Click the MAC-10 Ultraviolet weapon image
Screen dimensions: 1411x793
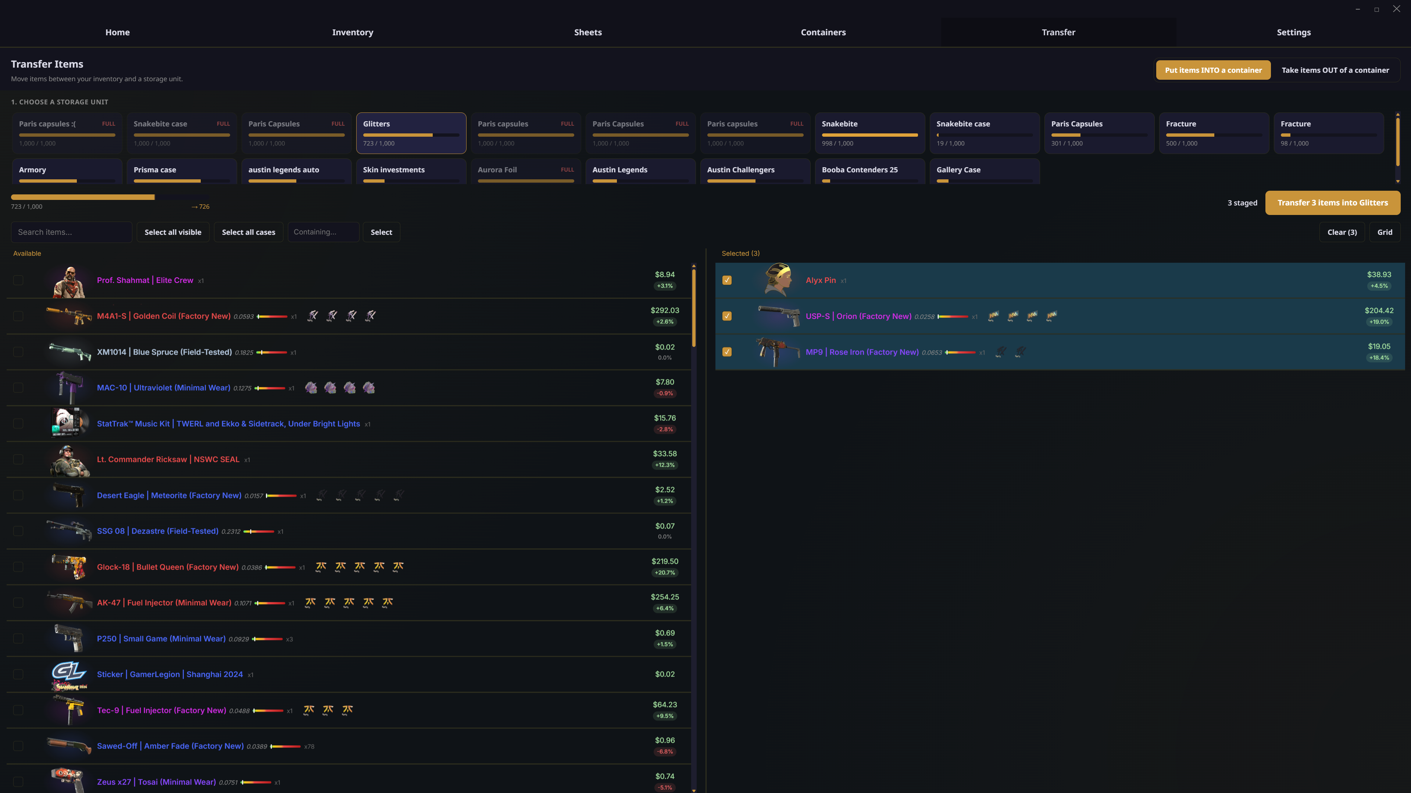69,388
